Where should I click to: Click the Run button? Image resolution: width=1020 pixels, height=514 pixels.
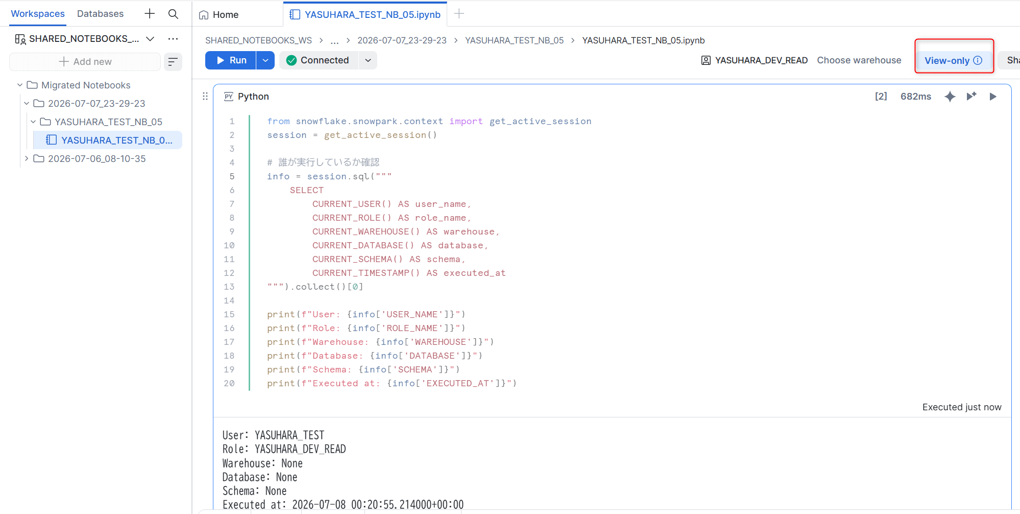pos(231,60)
